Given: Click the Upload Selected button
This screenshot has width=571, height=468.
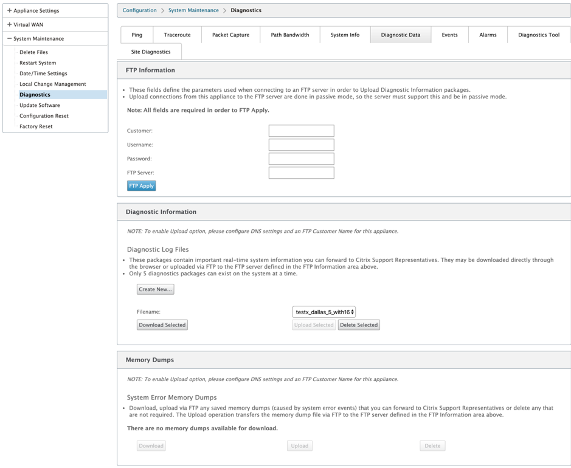Looking at the screenshot, I should 314,325.
